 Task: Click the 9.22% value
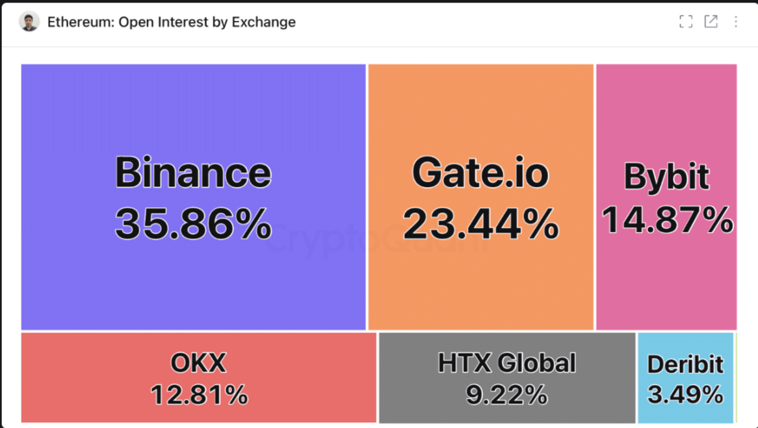(x=507, y=395)
